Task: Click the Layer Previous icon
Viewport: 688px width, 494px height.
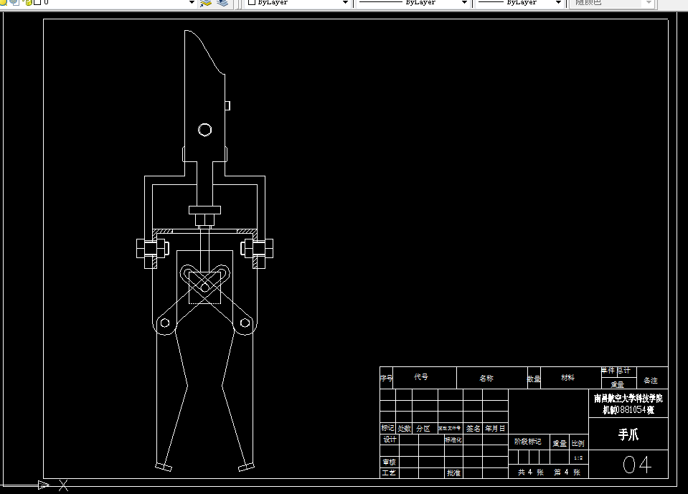Action: pyautogui.click(x=222, y=3)
